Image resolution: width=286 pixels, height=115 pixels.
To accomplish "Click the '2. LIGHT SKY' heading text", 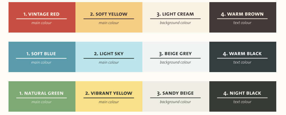I will 109,54.
